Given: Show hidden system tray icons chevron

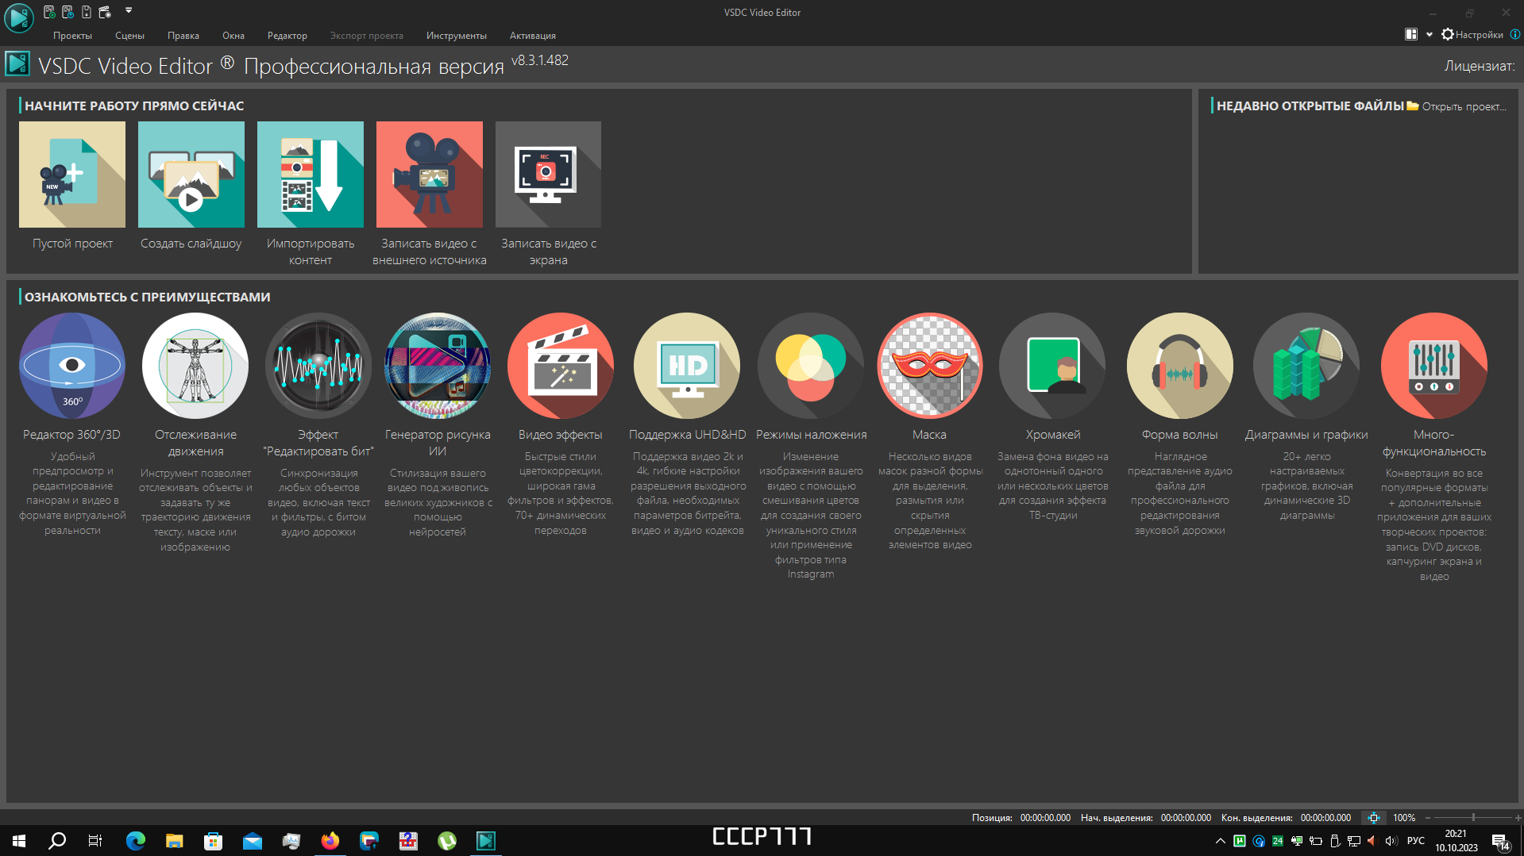Looking at the screenshot, I should [1221, 841].
